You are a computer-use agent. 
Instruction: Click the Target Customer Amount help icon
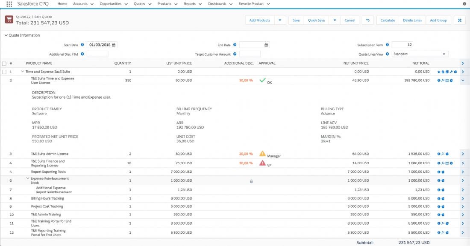tap(235, 54)
